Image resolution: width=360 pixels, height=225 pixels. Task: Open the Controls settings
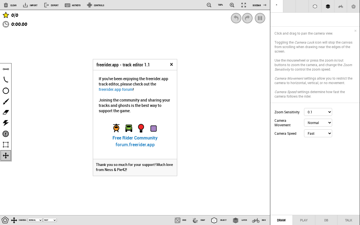pos(96,5)
